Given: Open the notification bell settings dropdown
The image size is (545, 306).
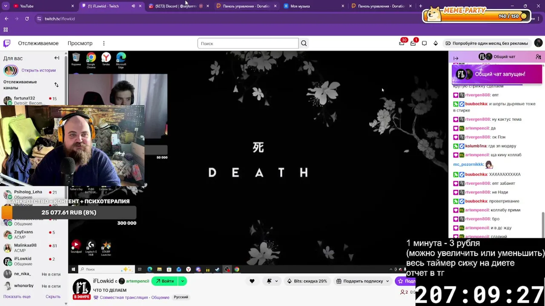Looking at the screenshot, I should (x=272, y=281).
